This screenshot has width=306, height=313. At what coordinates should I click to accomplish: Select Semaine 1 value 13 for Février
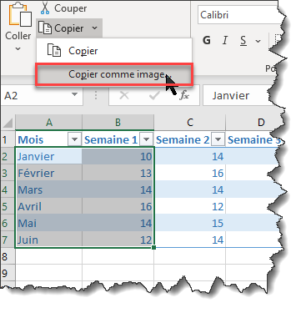click(118, 174)
